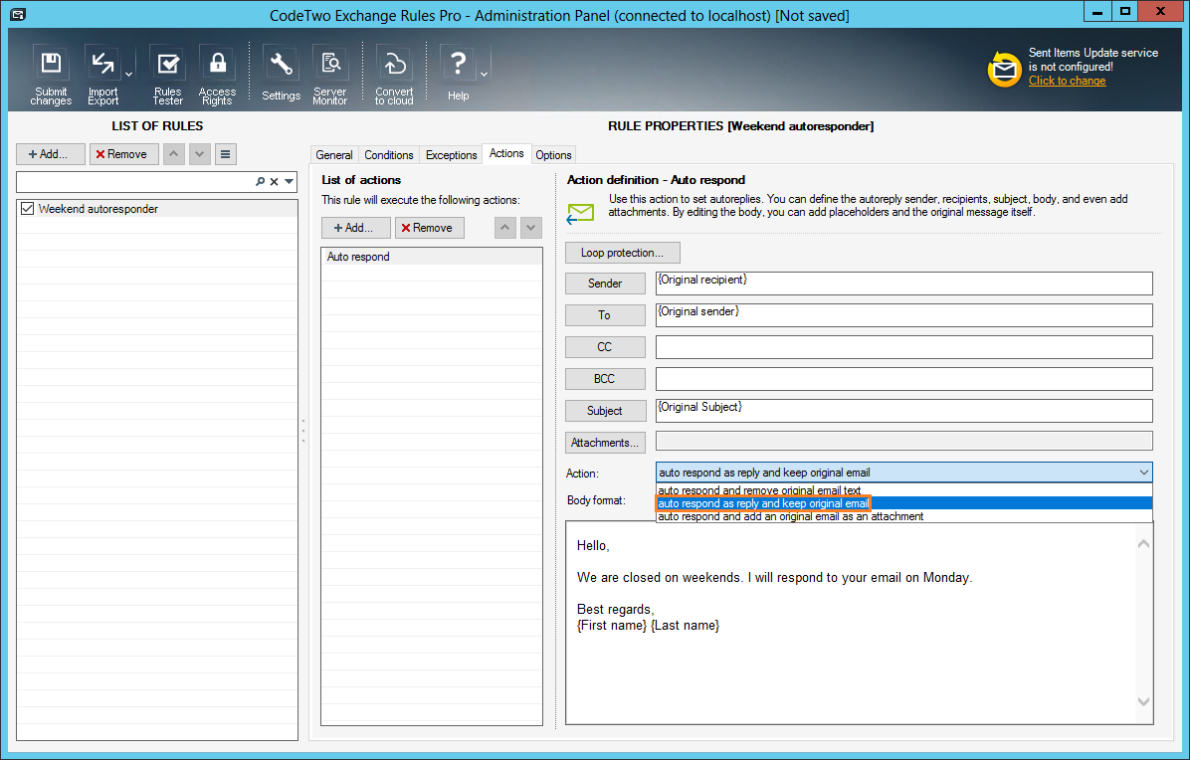
Task: Expand the Import Export dropdown arrow
Action: [x=129, y=75]
